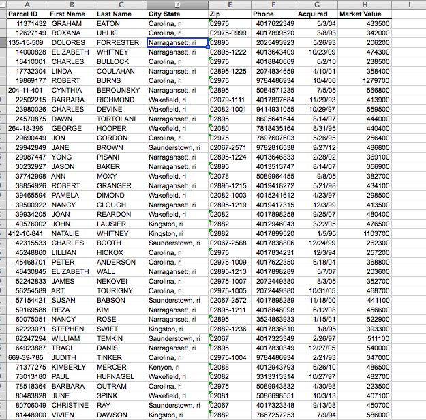Click the First Name header cell

tap(72, 14)
